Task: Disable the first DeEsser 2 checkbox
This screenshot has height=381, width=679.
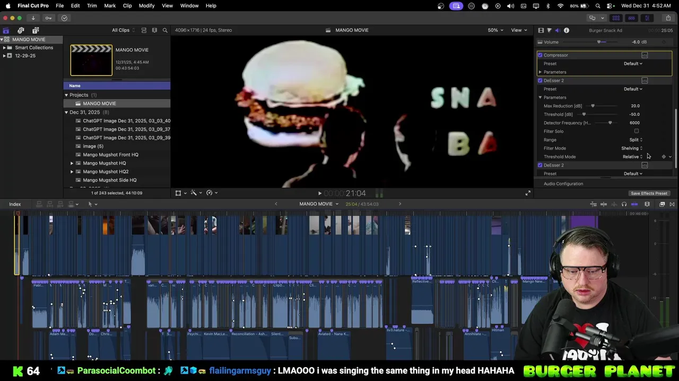Action: click(x=540, y=80)
